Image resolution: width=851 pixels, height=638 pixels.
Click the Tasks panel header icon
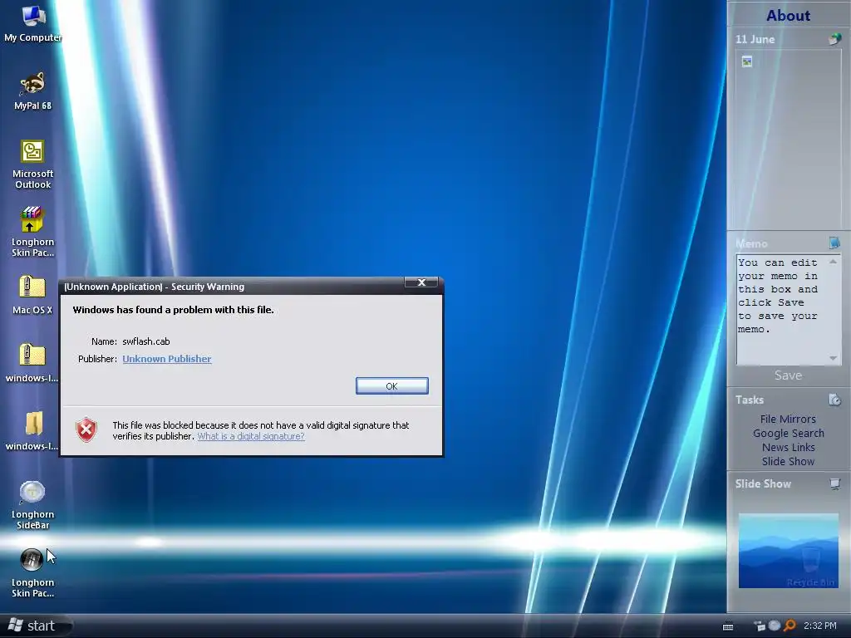[834, 400]
